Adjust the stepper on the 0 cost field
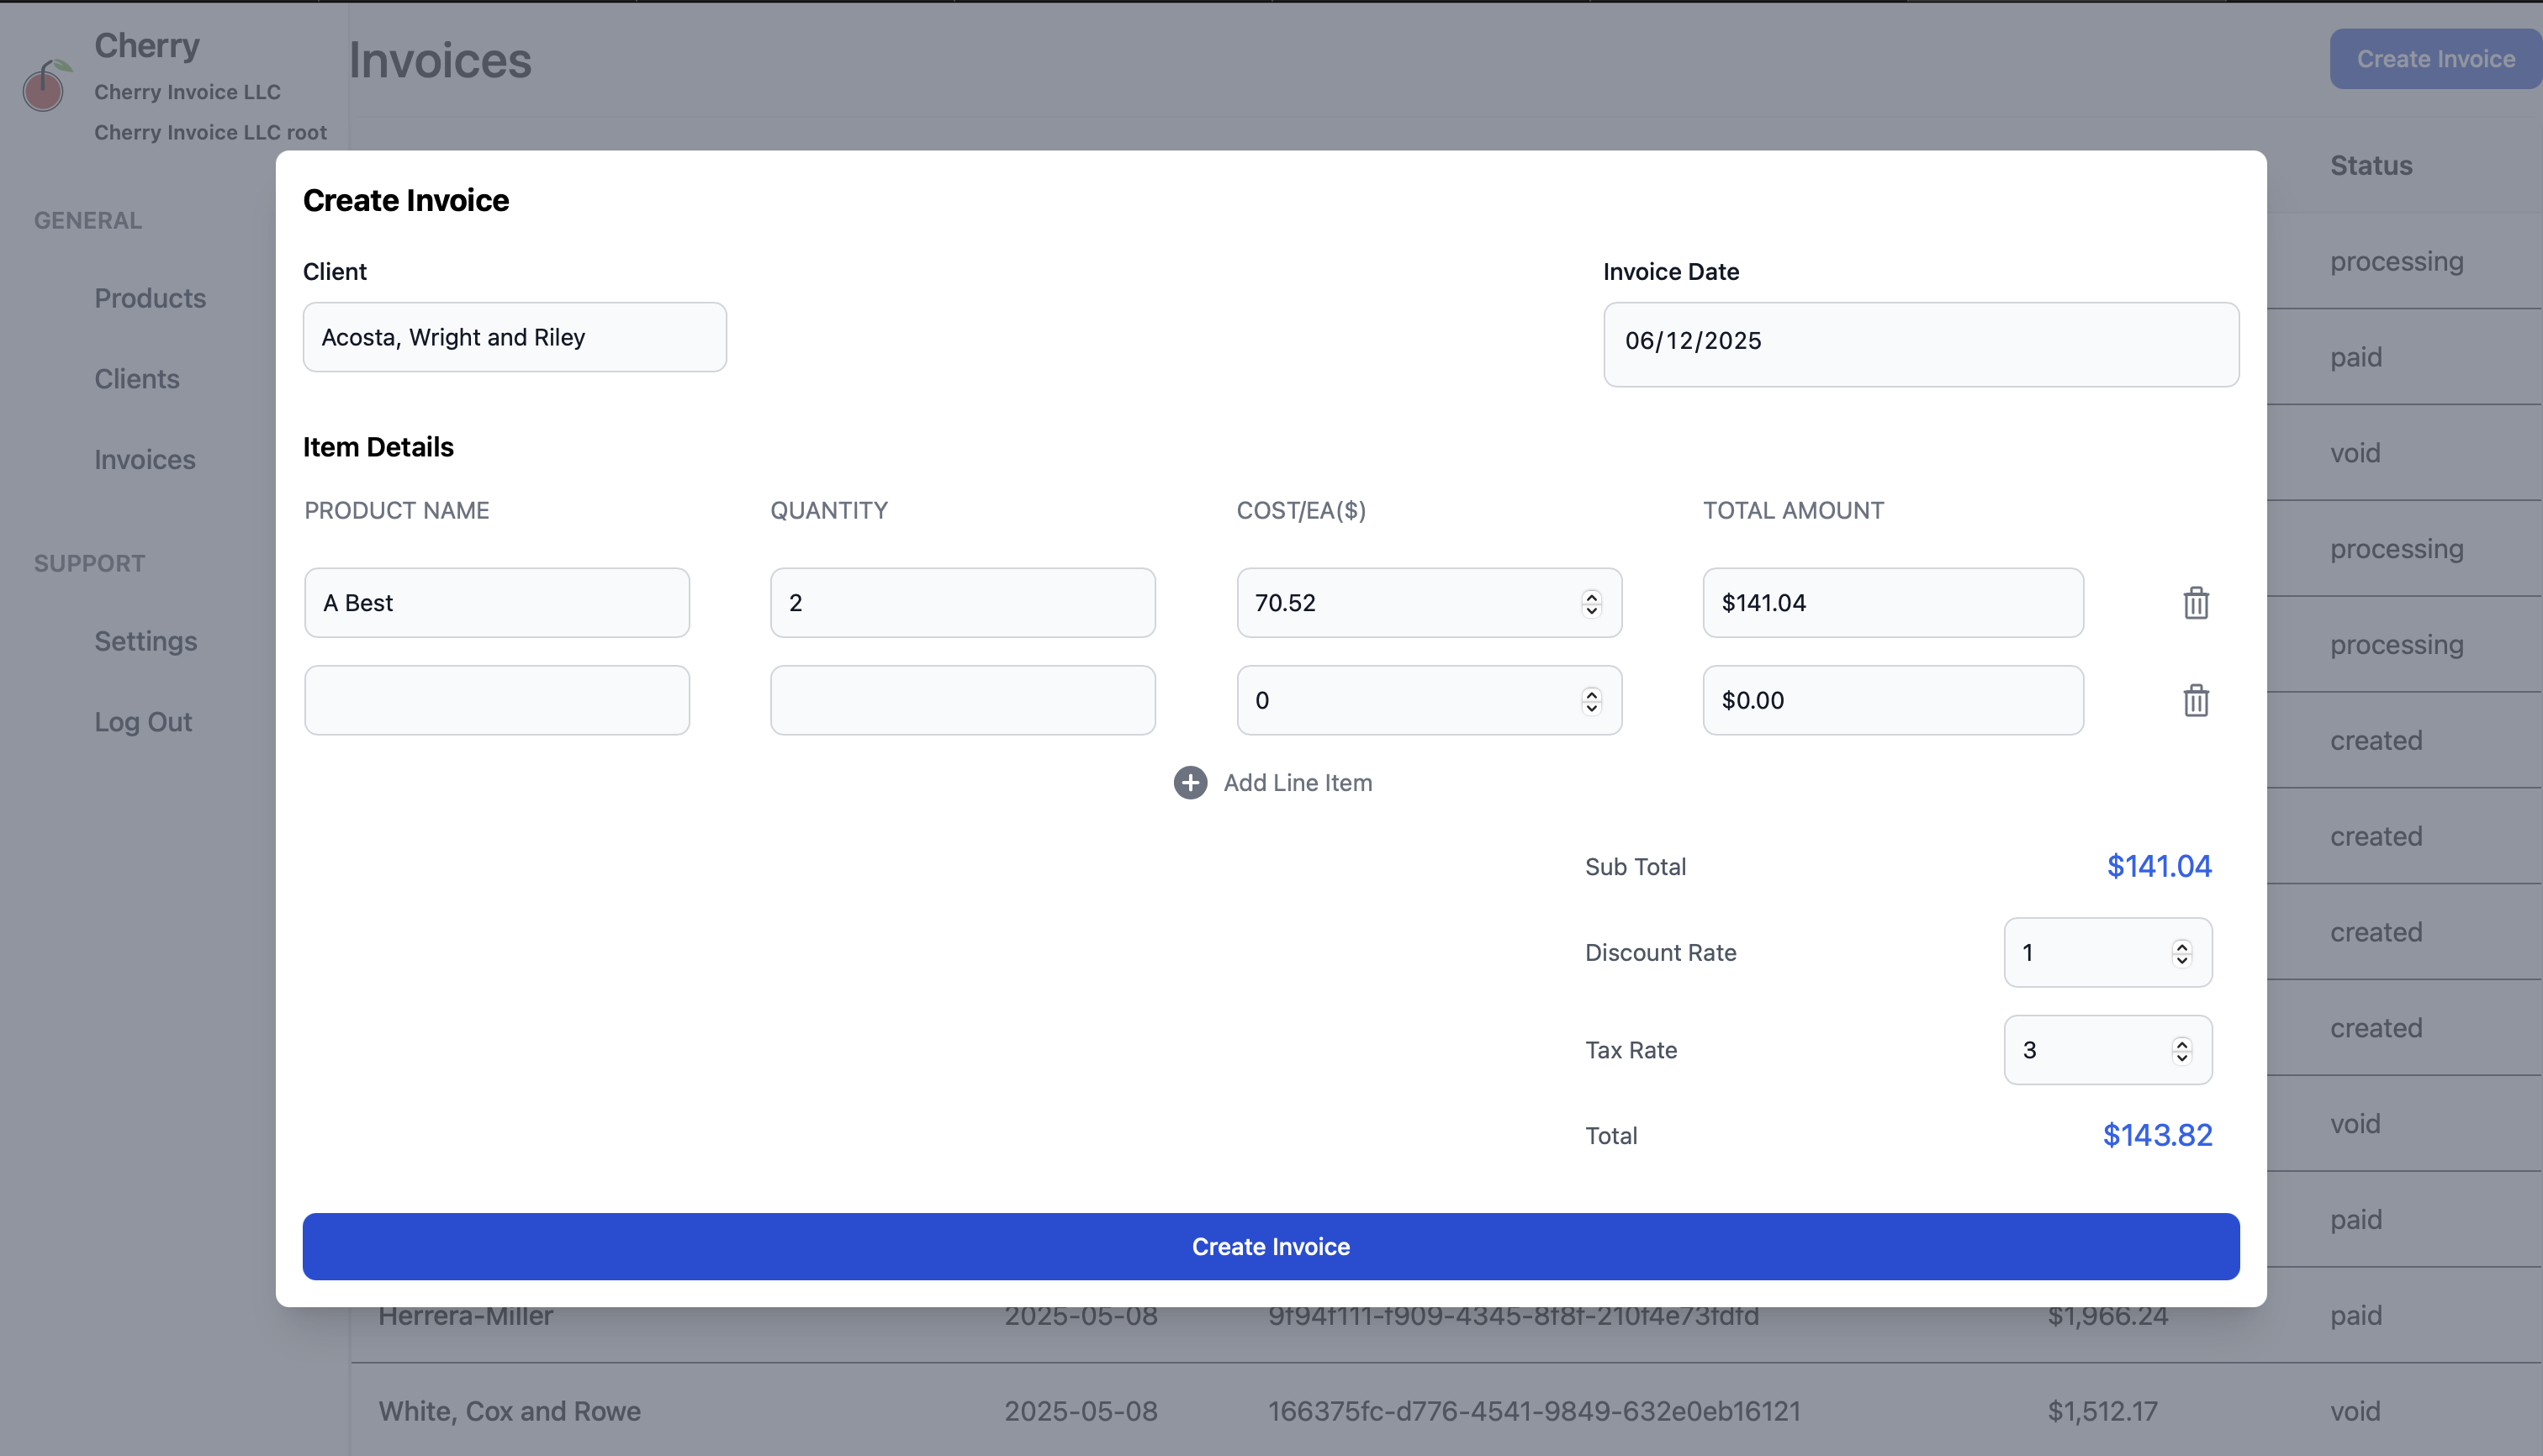Screen dimensions: 2543x1456 click(x=1590, y=700)
